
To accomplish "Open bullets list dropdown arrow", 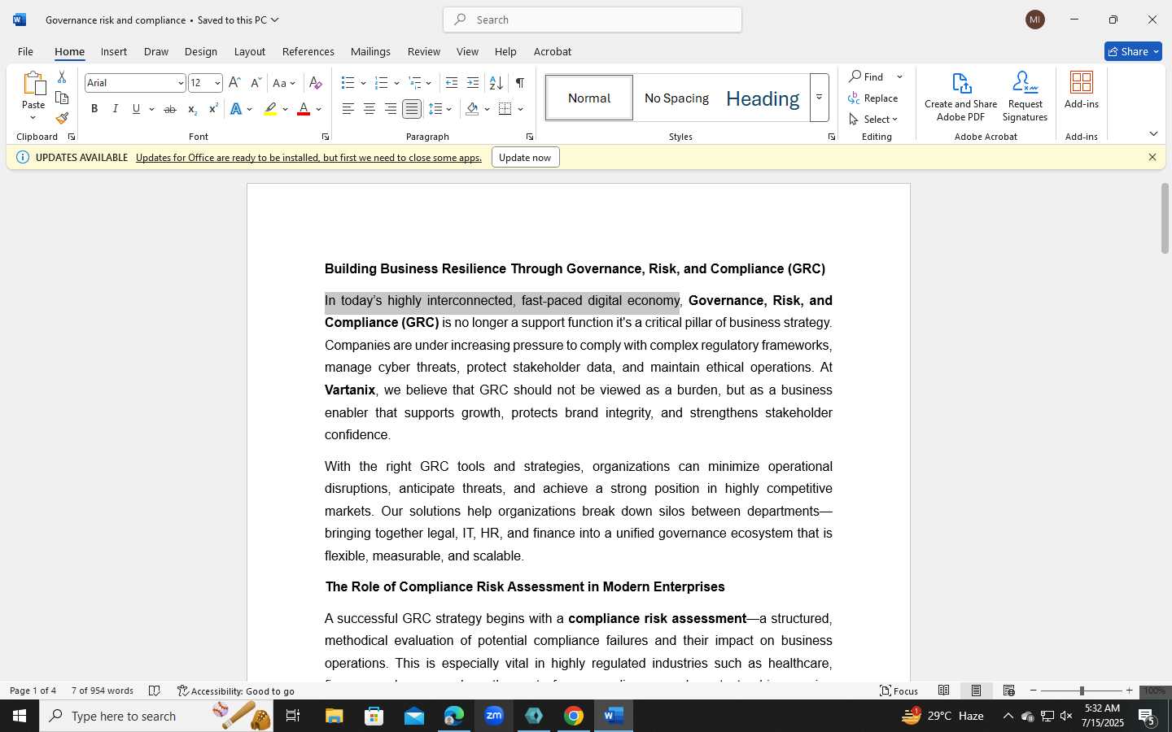I will coord(363,83).
